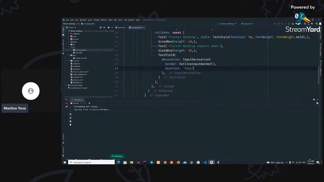Expand the .idea folder

[69, 36]
